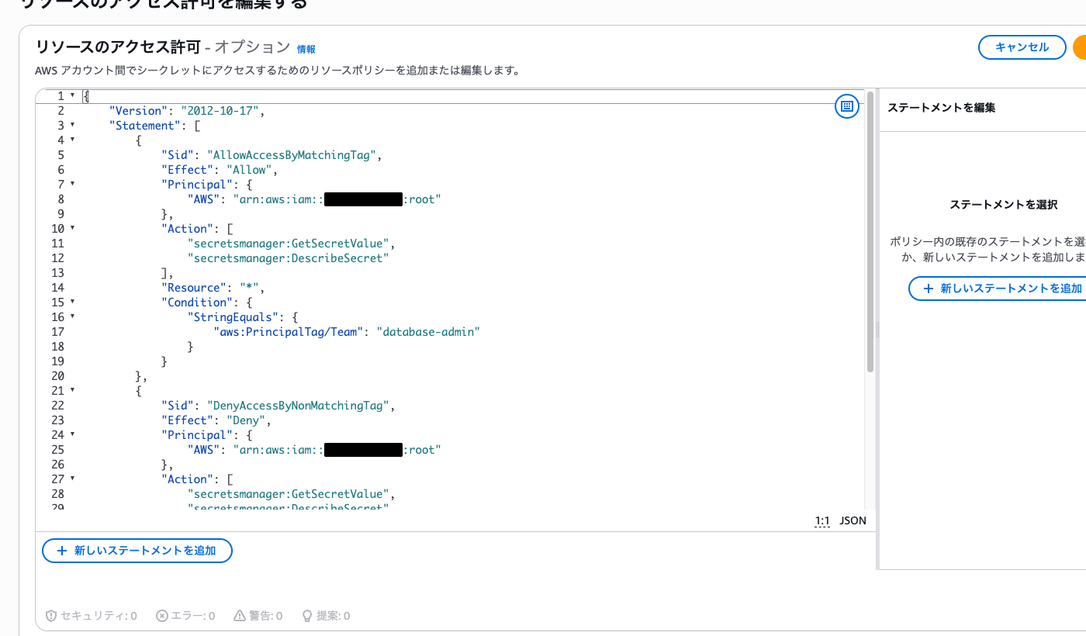Open the 情報 info link
The image size is (1086, 636).
(306, 50)
